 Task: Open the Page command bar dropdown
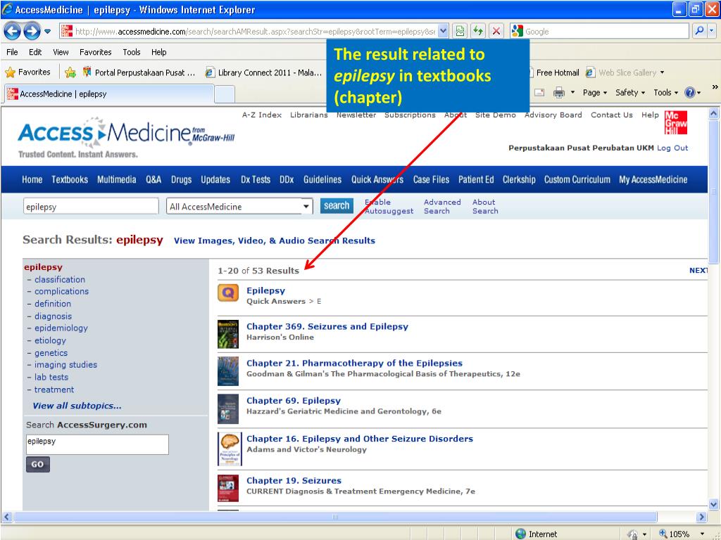594,93
